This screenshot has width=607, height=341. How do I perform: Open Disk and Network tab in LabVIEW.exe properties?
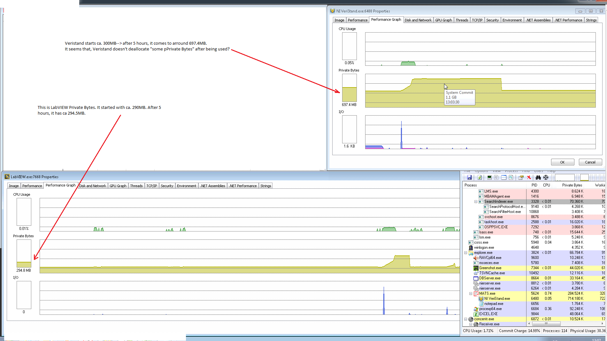(x=92, y=186)
